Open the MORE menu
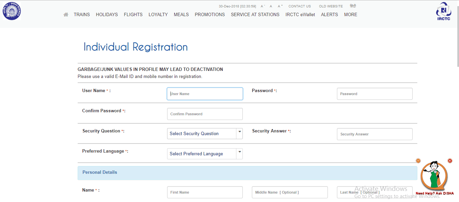Viewport: 459px width, 202px height. [350, 14]
